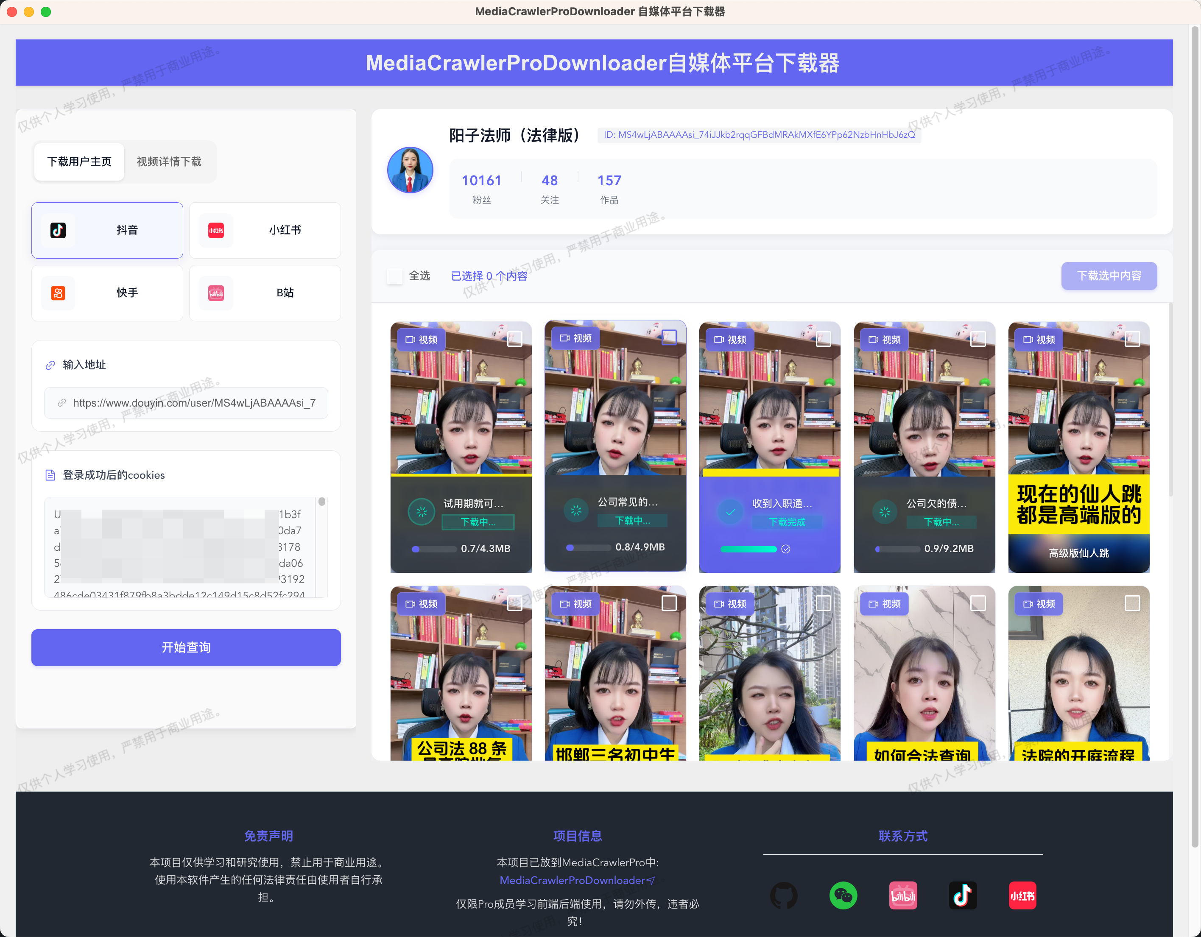The width and height of the screenshot is (1201, 937).
Task: Switch to 视频详情下载 tab
Action: (169, 162)
